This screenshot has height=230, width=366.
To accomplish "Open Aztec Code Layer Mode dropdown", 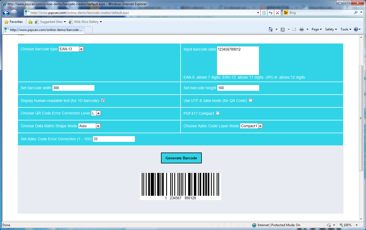I will point(251,126).
